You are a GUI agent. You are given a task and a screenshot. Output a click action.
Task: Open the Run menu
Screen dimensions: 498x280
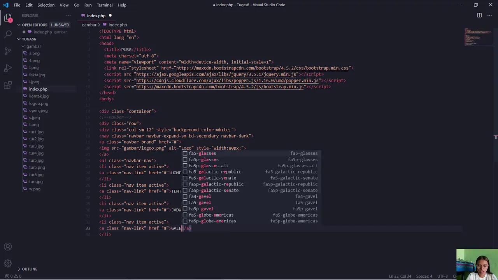[88, 5]
